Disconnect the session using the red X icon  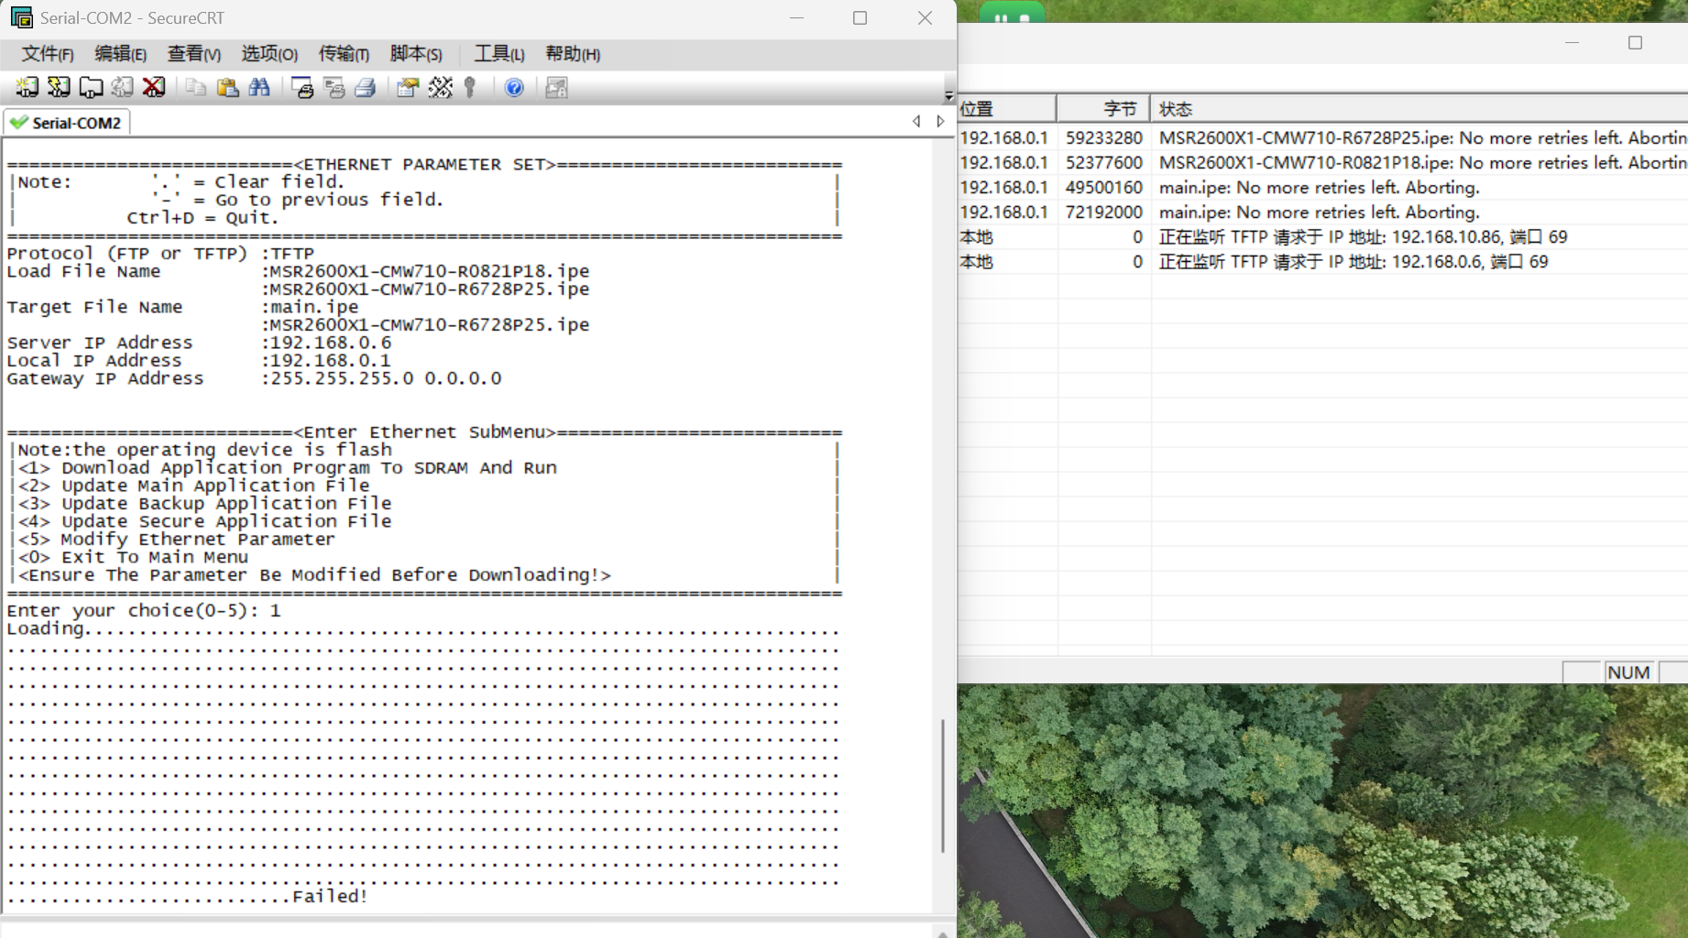(x=154, y=88)
